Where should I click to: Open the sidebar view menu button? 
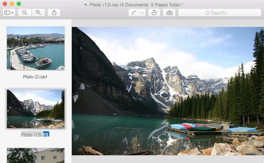(9, 13)
